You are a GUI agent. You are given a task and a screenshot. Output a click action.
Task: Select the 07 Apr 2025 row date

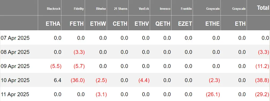(x=15, y=38)
